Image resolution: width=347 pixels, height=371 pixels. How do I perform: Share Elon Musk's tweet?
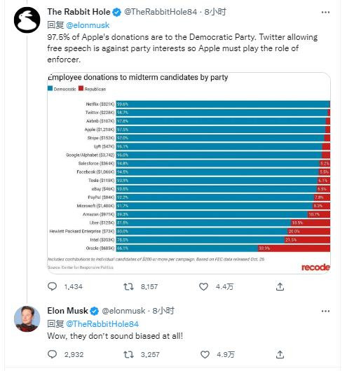[280, 354]
